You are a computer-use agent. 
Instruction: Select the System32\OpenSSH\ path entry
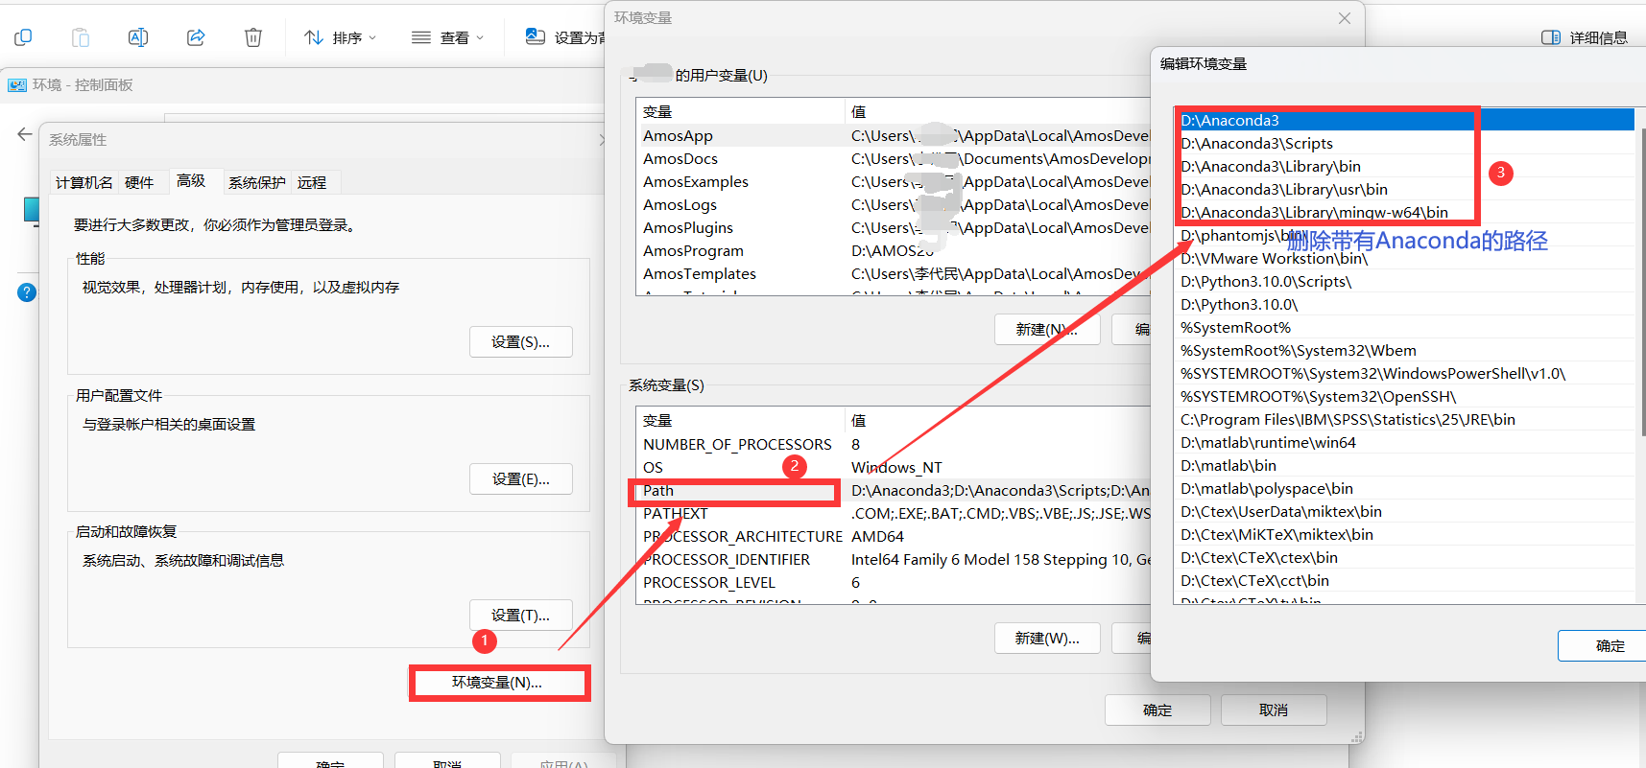click(x=1405, y=397)
